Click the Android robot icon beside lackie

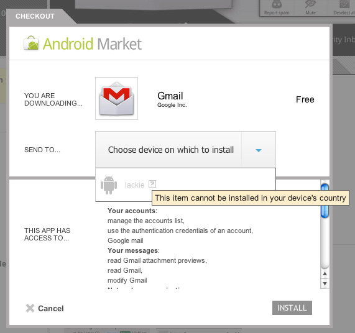(109, 185)
